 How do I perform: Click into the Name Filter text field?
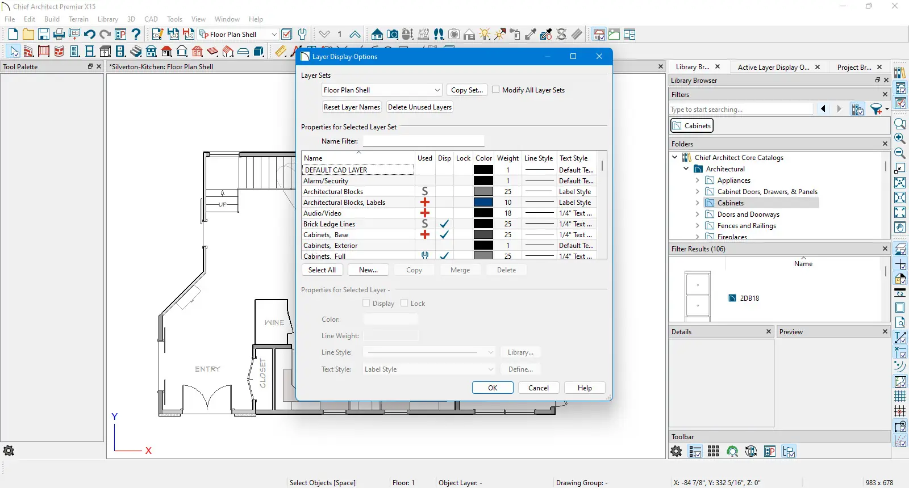click(x=423, y=141)
